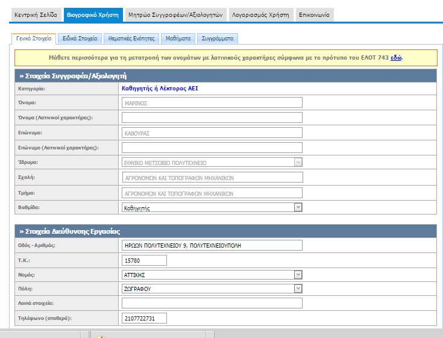Focus the Επώνυμο (Λατινικοί χαρακτήρες) field
This screenshot has height=338, width=443.
point(212,148)
